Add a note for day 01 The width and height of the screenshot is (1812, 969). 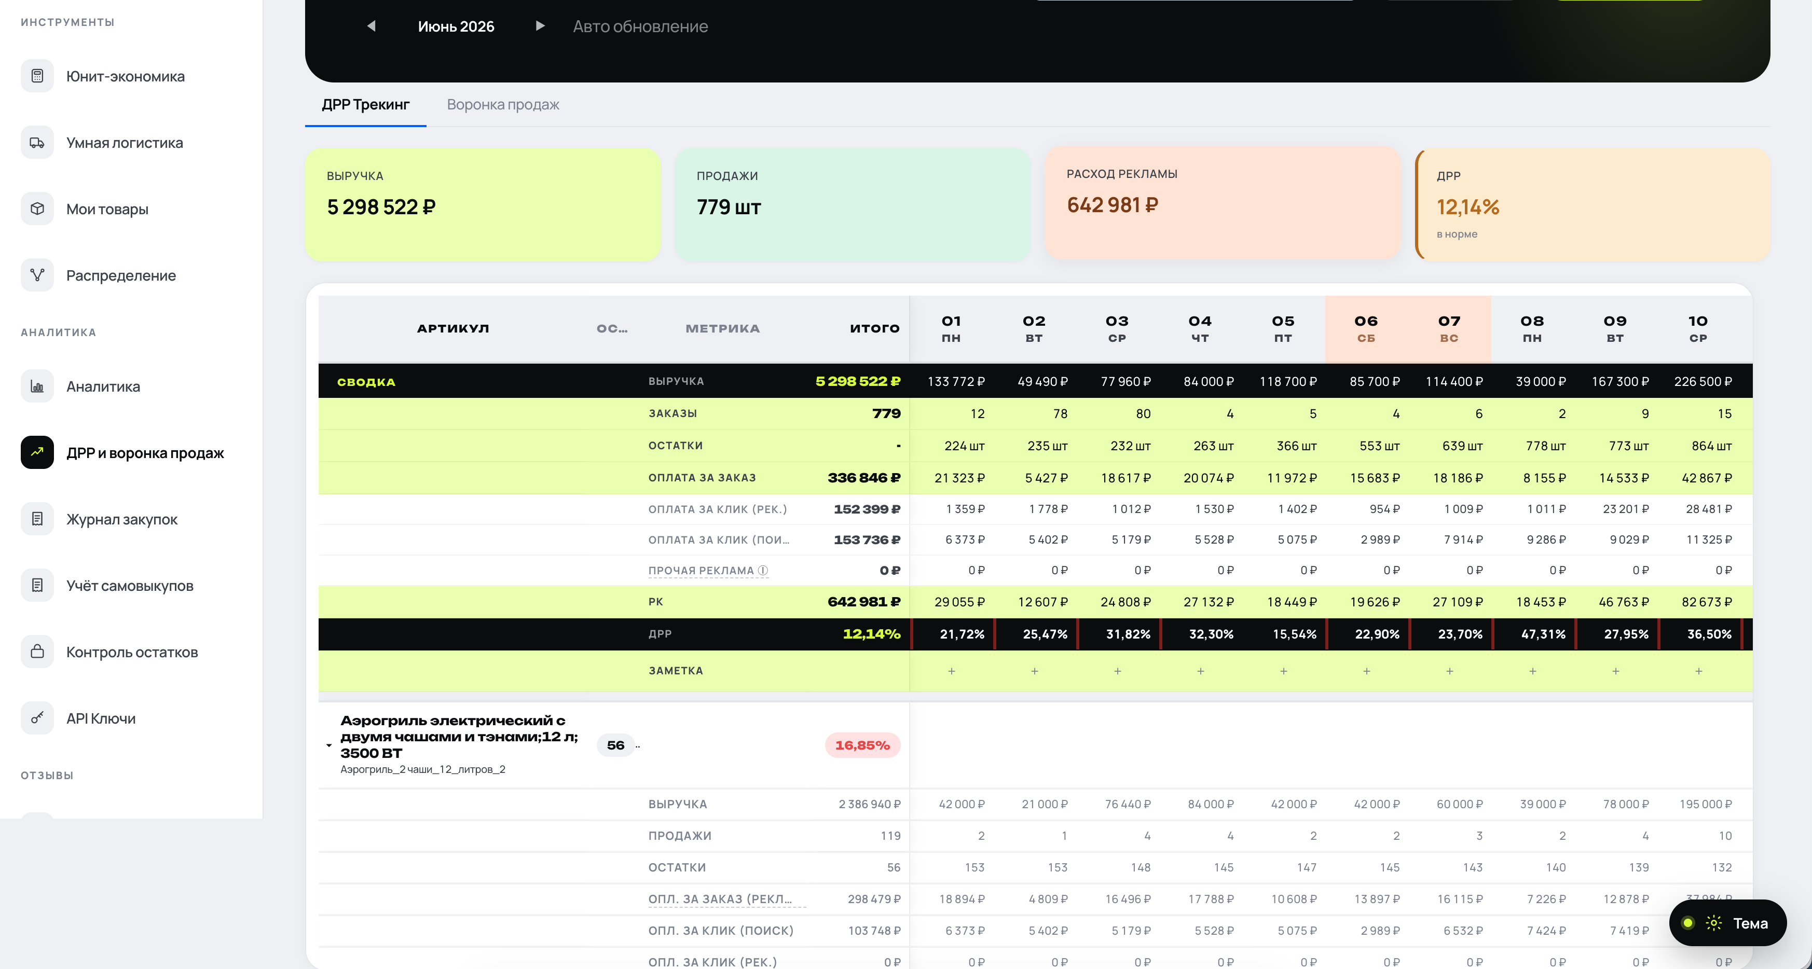[x=952, y=672]
